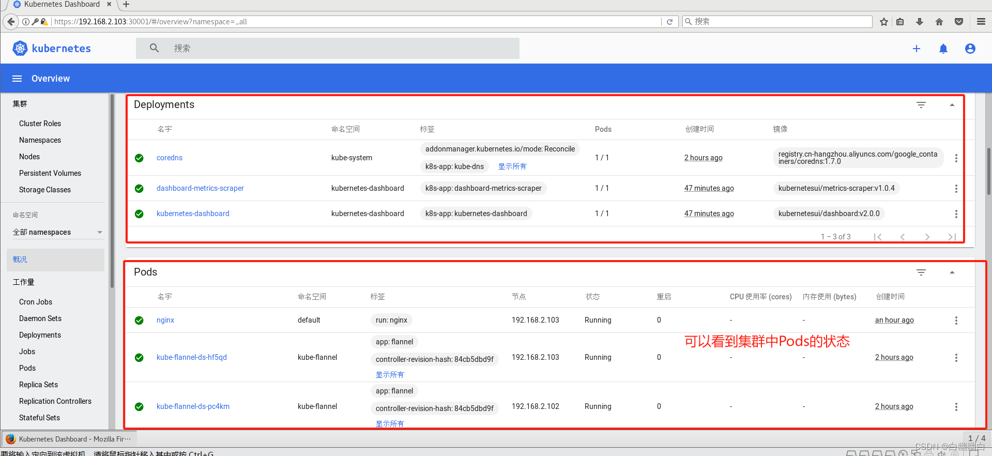Open the hamburger menu next to Overview
Image resolution: width=992 pixels, height=456 pixels.
tap(17, 79)
